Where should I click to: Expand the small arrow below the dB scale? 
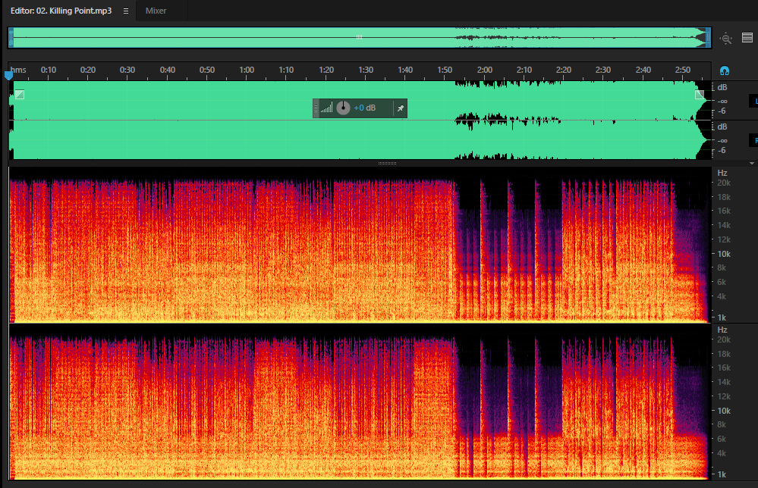coord(752,163)
